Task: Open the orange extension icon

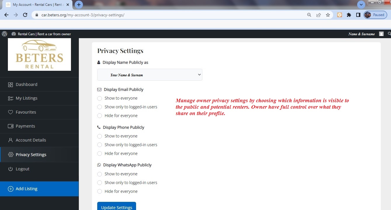Action: pos(340,15)
